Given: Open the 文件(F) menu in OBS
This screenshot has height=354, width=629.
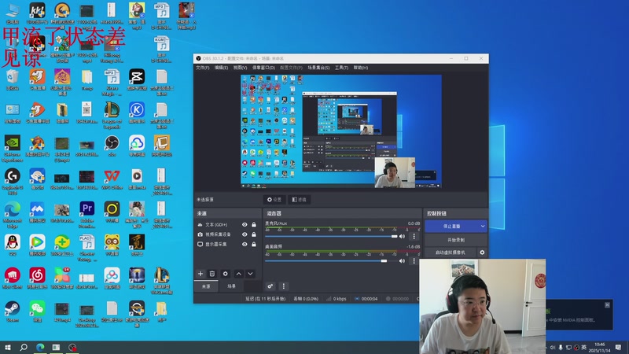Looking at the screenshot, I should (203, 68).
